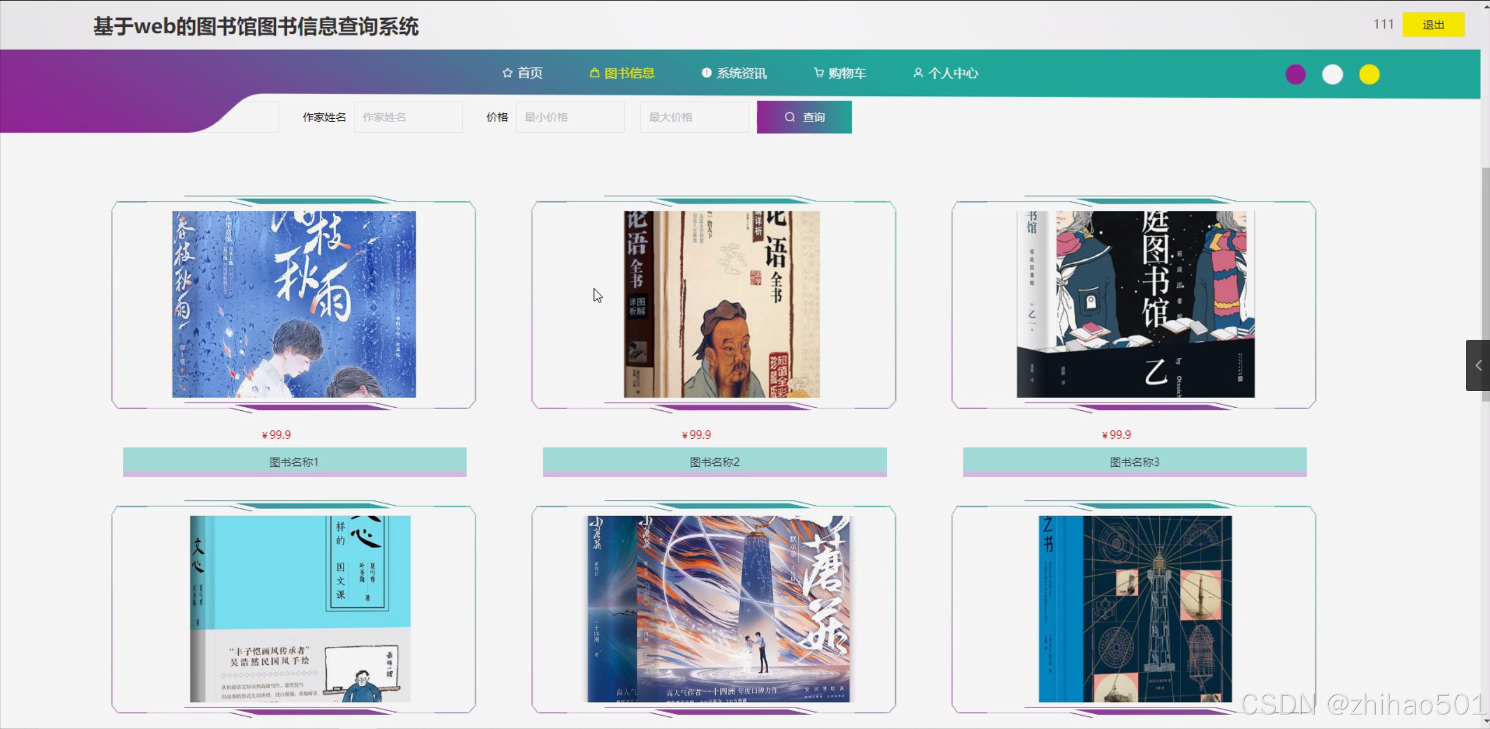1490x729 pixels.
Task: Click the info icon next to 系统资讯
Action: point(705,73)
